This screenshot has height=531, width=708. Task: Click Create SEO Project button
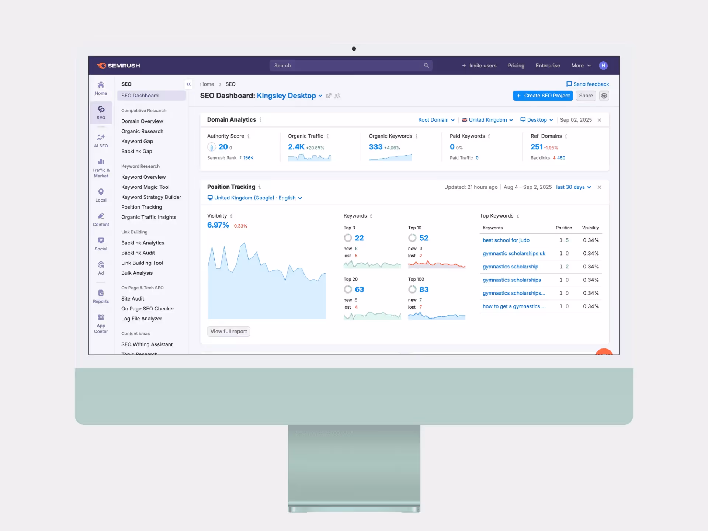pos(543,96)
